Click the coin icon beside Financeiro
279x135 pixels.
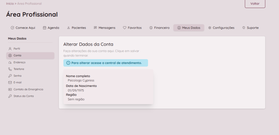click(151, 28)
